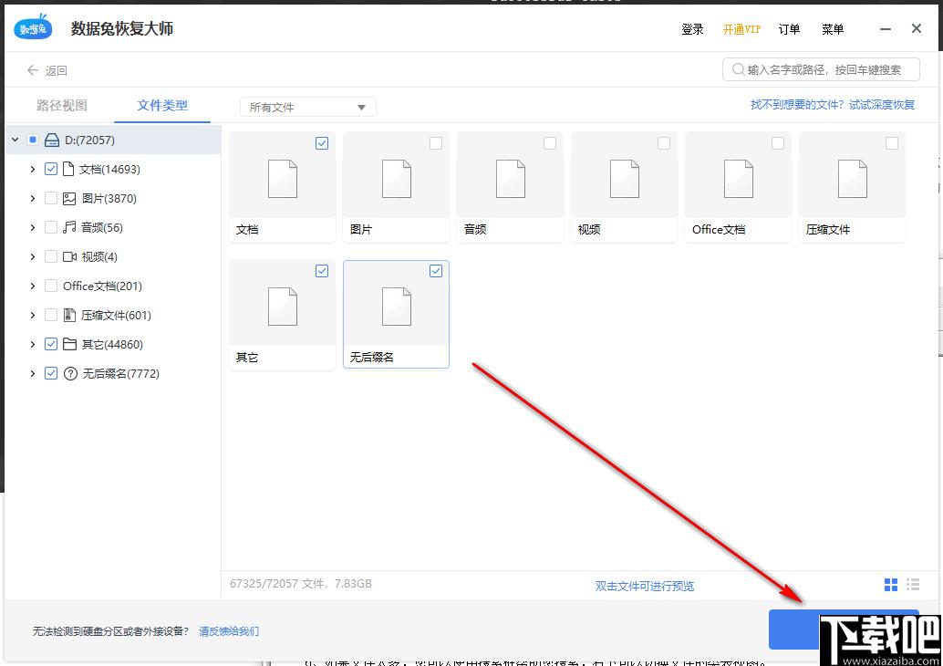The image size is (943, 666).
Task: Uncheck 文档(14693) in the tree
Action: pyautogui.click(x=51, y=169)
